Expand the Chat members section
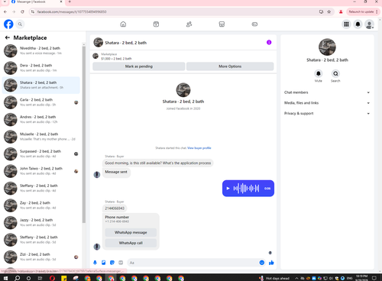Viewport: 382px width, 281px height. pyautogui.click(x=327, y=92)
